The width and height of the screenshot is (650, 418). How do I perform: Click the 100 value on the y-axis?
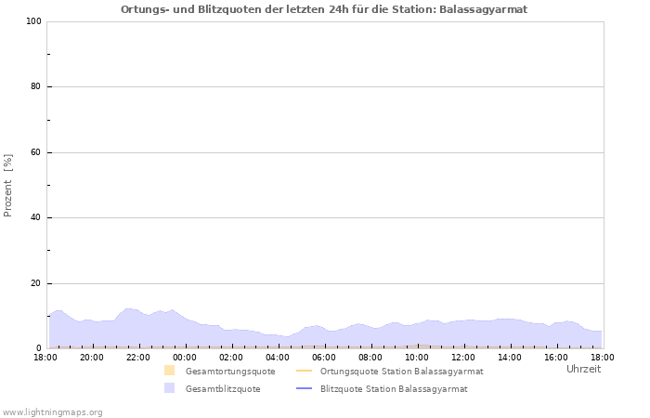click(33, 21)
